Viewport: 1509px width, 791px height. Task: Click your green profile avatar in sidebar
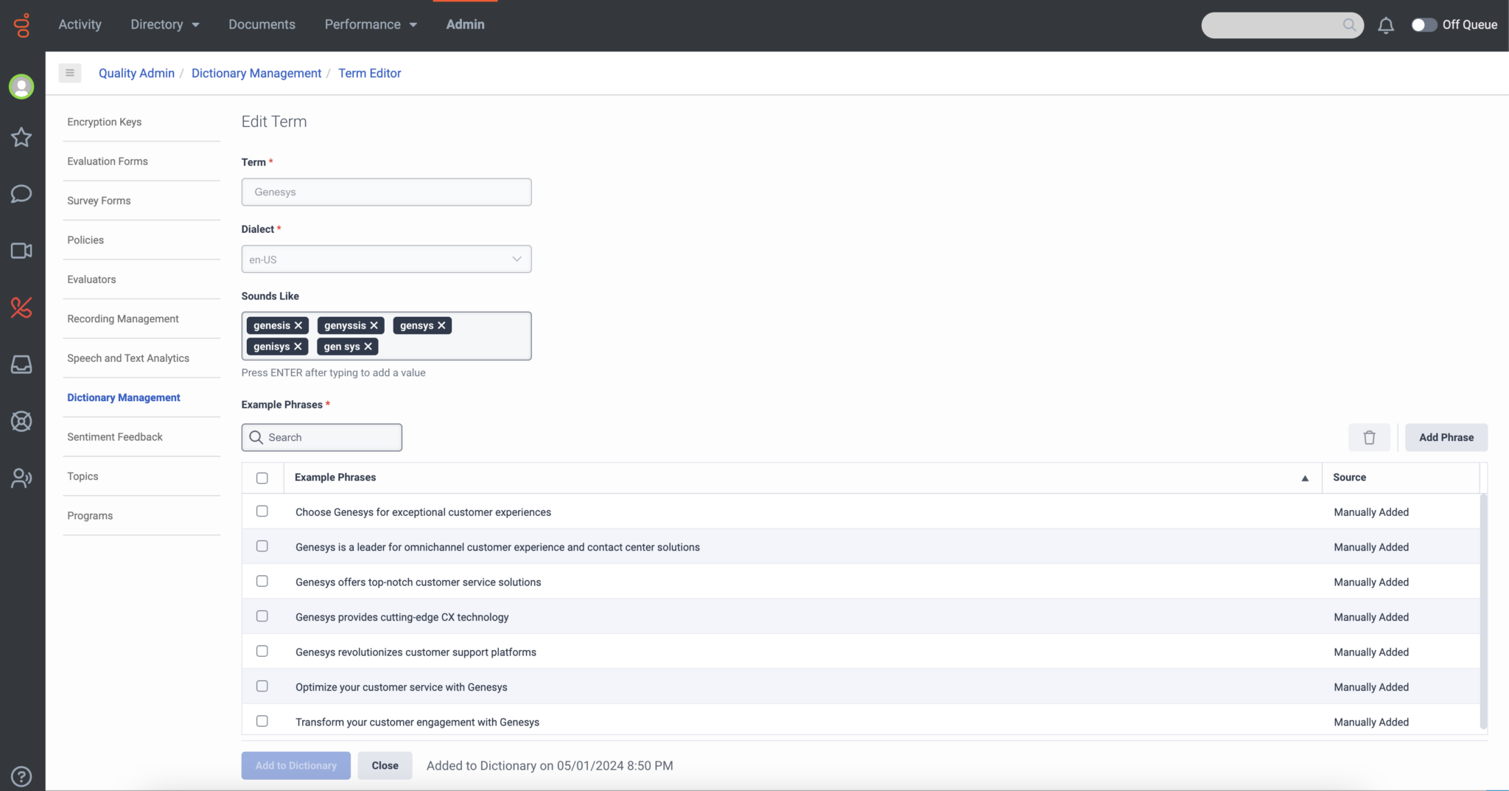21,86
